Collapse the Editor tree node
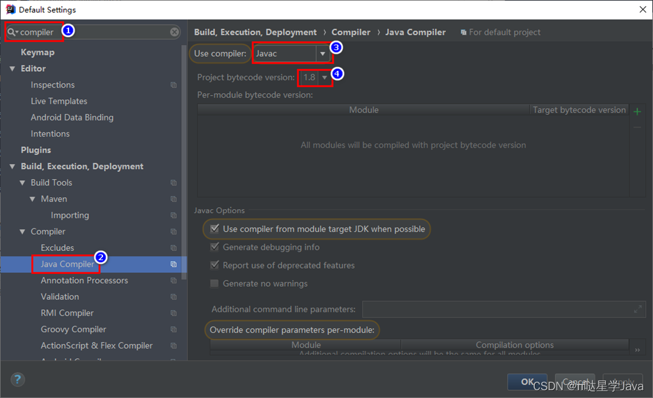Viewport: 653px width, 398px height. (x=12, y=68)
